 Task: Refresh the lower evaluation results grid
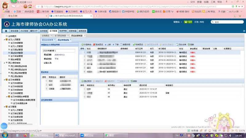[133, 81]
